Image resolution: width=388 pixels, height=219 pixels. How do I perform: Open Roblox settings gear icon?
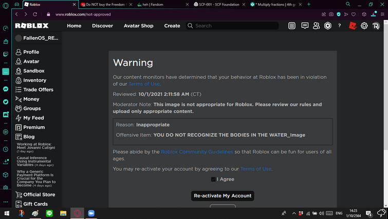[364, 26]
